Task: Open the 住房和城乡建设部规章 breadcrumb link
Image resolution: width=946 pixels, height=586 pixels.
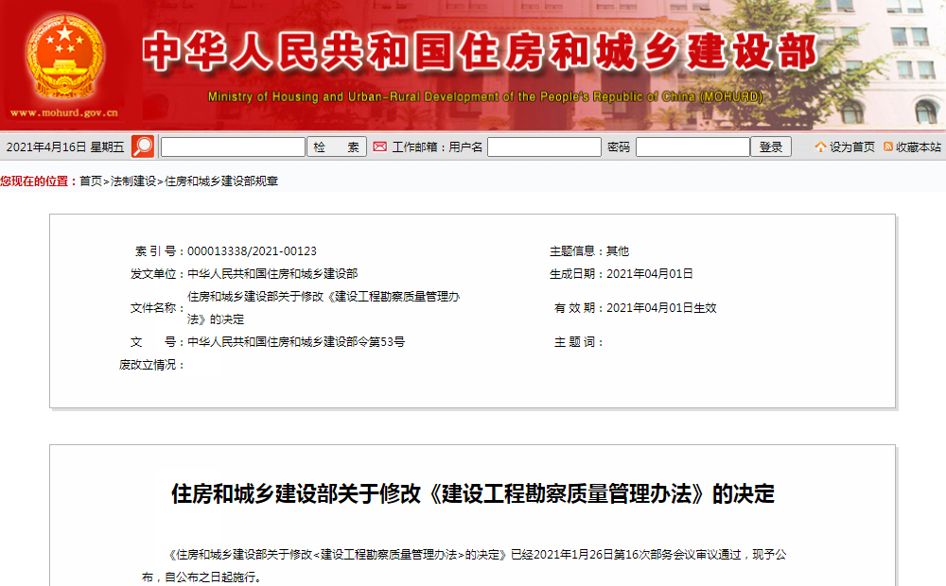Action: (x=221, y=181)
